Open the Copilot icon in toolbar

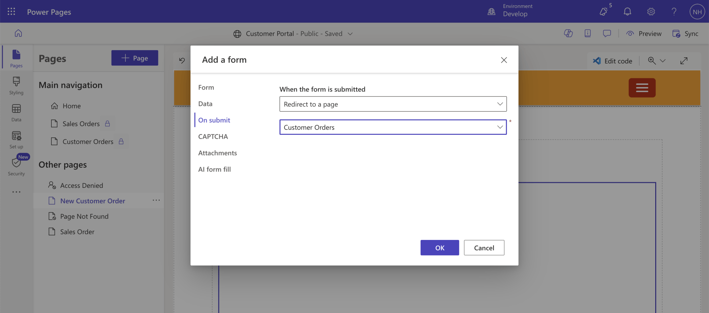coord(568,33)
